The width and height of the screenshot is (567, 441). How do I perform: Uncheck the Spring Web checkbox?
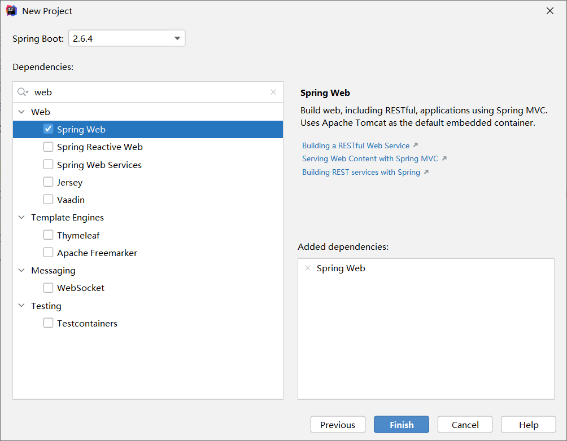pos(48,129)
